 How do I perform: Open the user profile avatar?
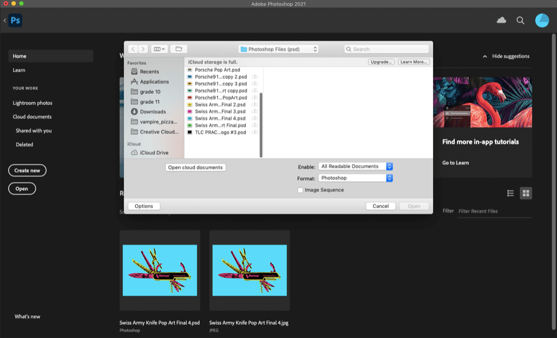click(x=542, y=21)
